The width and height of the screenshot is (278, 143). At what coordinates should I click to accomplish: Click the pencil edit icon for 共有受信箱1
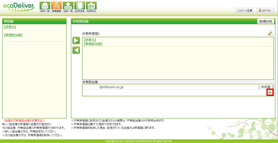pyautogui.click(x=270, y=33)
